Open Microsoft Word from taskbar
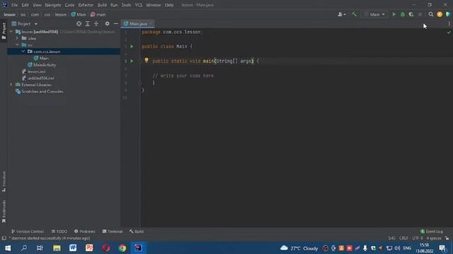Viewport: 453px width, 254px height. pyautogui.click(x=73, y=248)
